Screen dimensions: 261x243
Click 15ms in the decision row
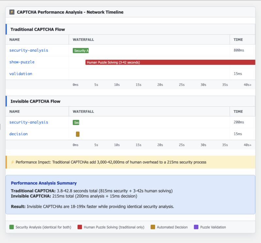click(238, 134)
